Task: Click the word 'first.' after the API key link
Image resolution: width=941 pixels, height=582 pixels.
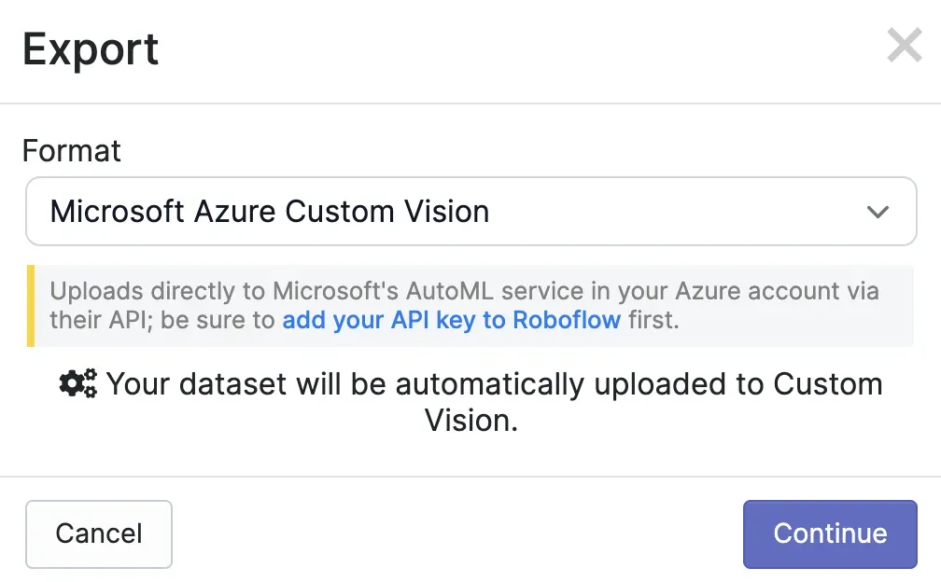Action: point(653,320)
